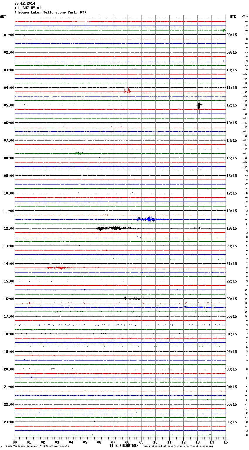249x450 pixels.
Task: Click the TIME (MINUTES) axis title
Action: click(124, 446)
